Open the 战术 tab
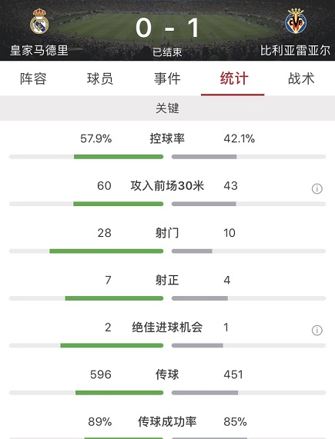 301,78
